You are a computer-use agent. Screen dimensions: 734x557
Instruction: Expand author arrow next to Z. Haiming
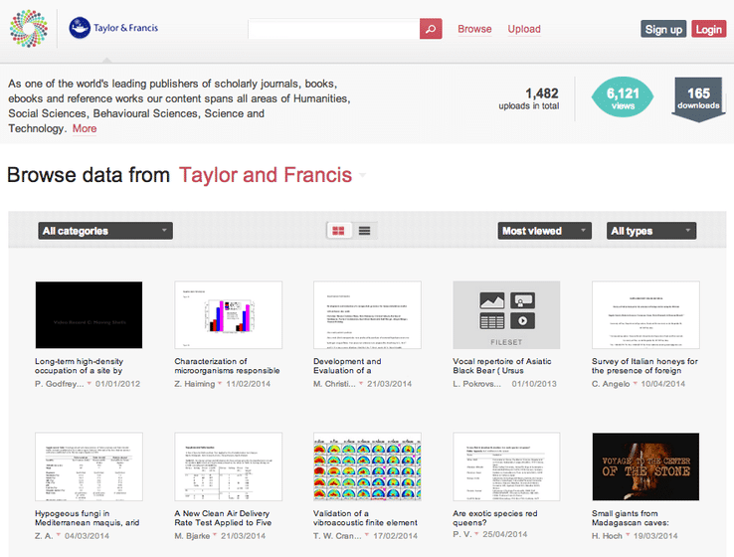[220, 383]
